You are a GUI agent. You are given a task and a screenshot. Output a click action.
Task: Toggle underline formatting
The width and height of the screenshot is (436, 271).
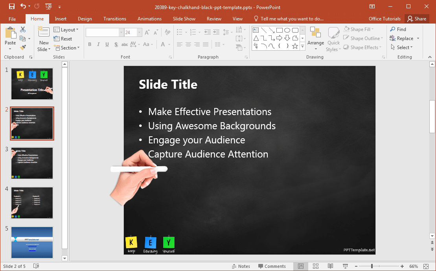[x=107, y=44]
